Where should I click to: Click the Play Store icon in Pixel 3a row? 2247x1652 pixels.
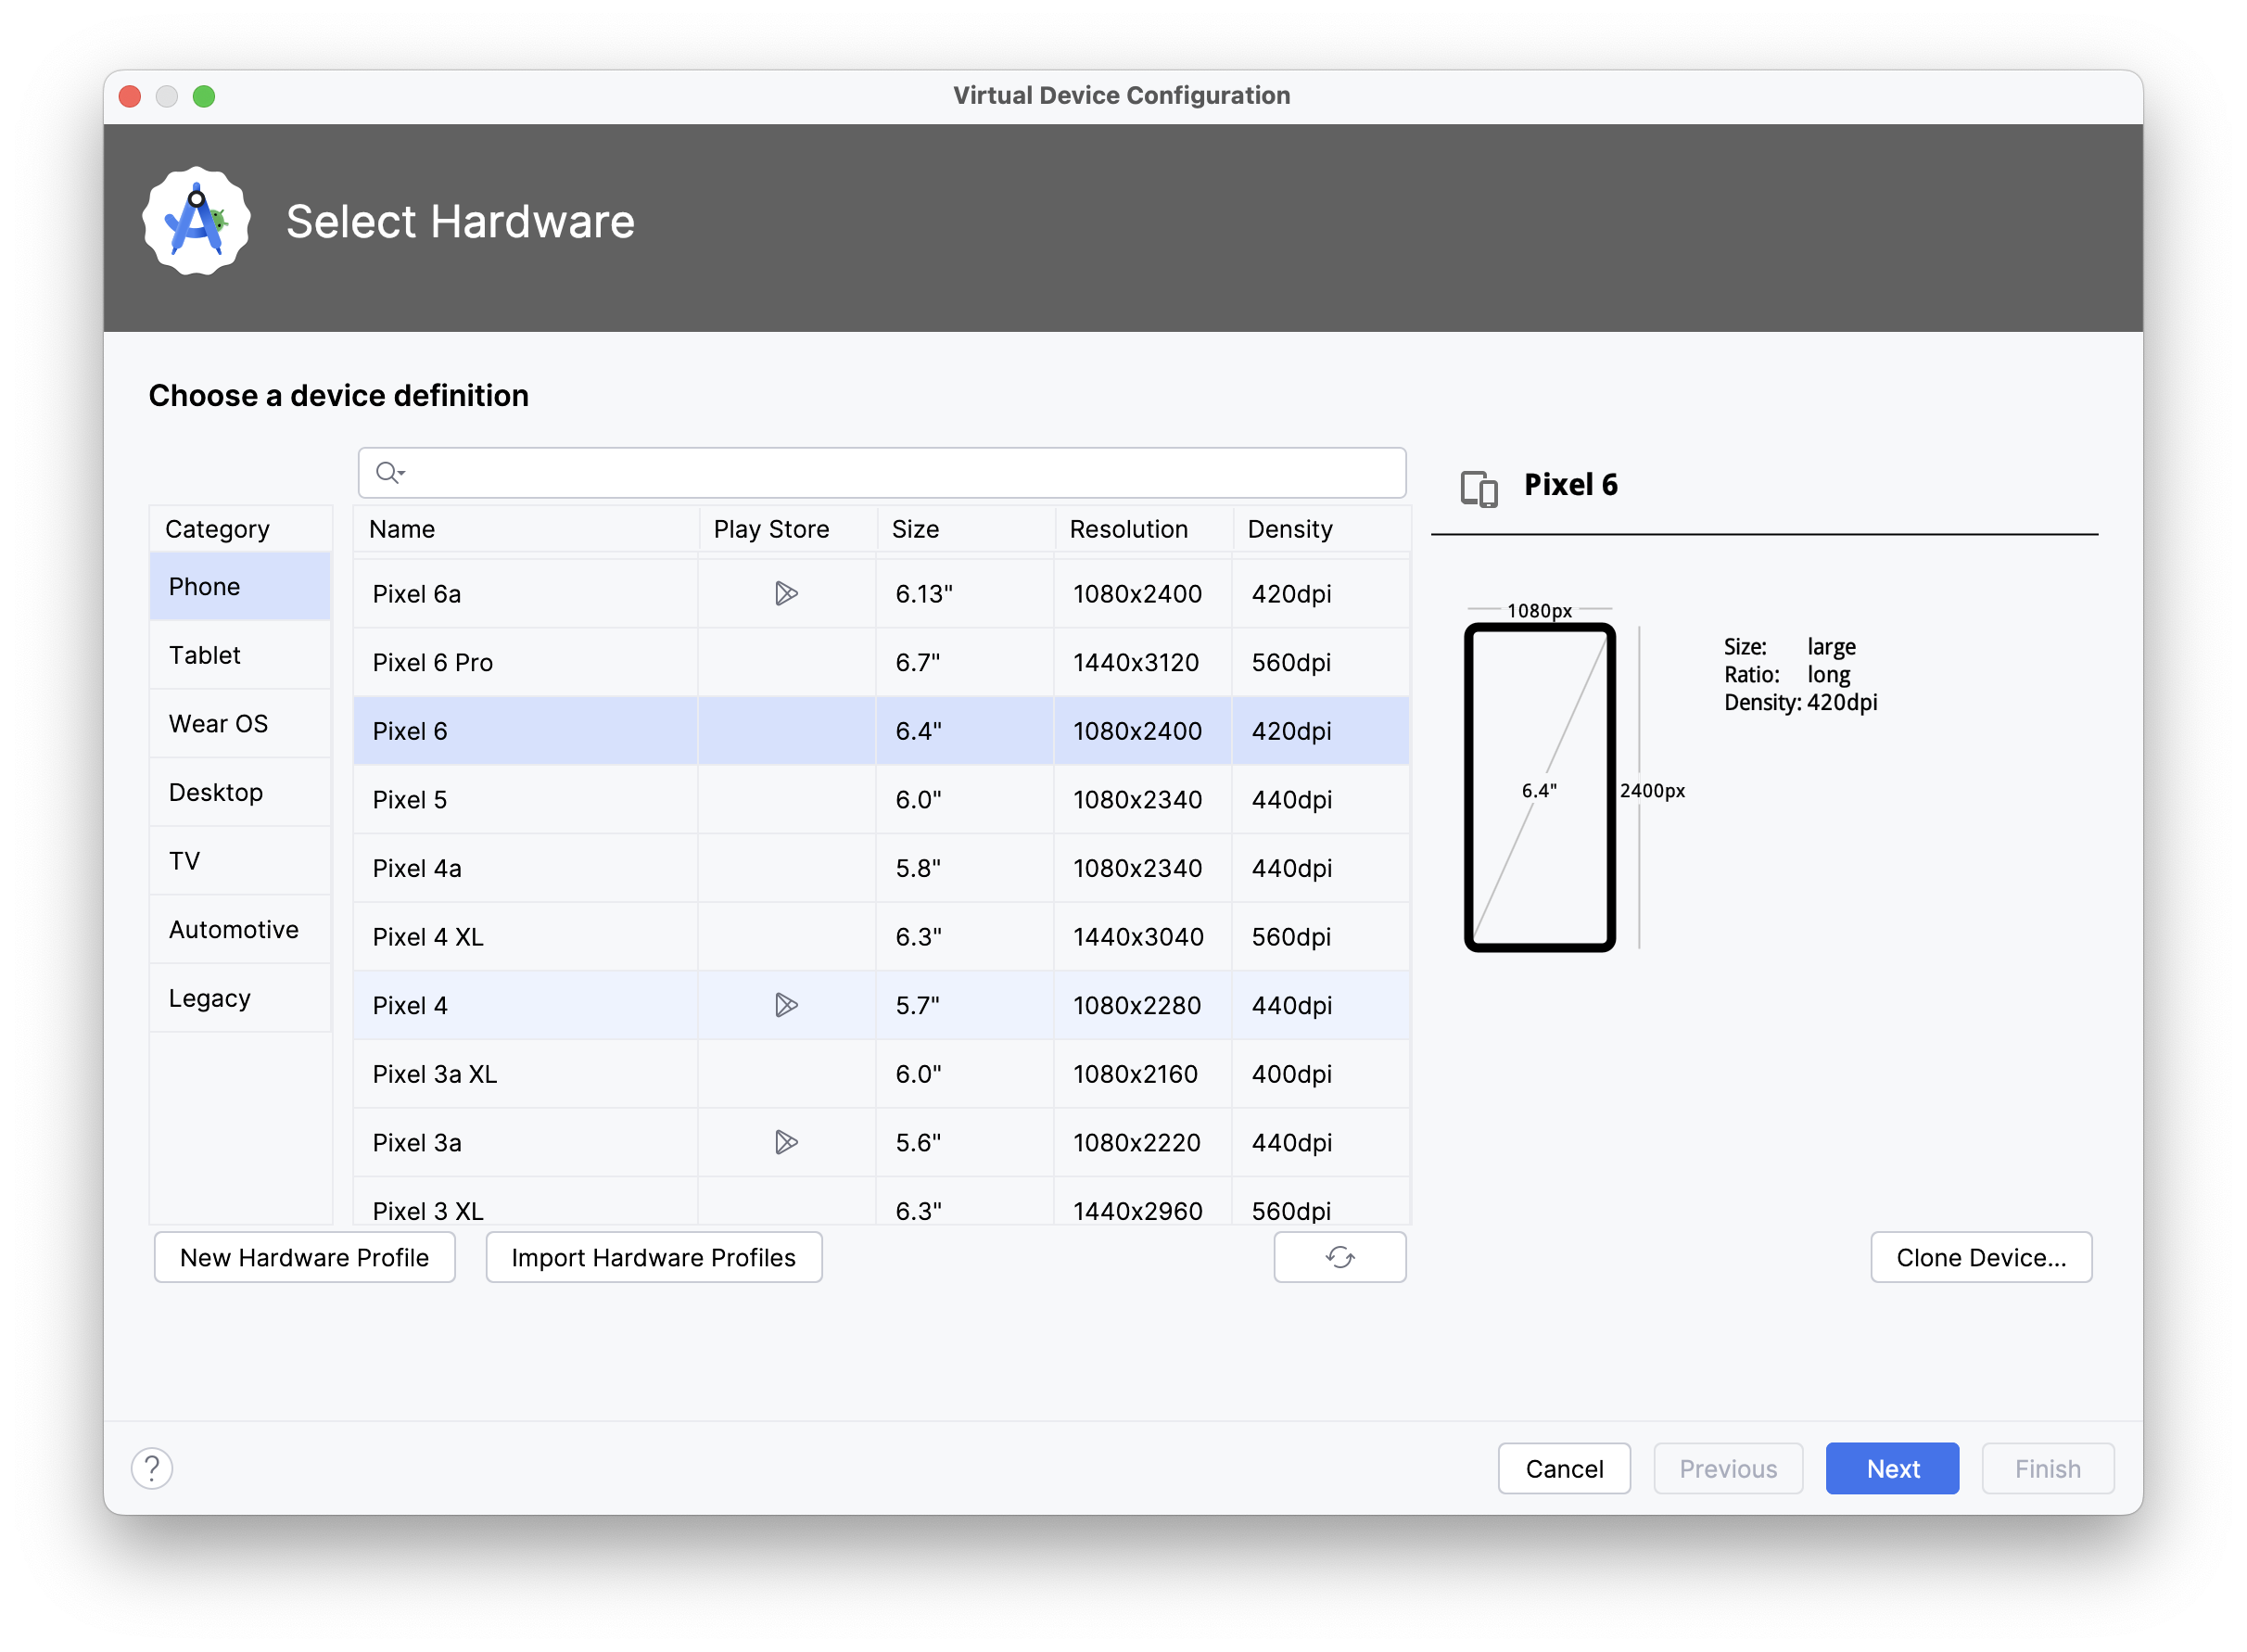[x=786, y=1142]
